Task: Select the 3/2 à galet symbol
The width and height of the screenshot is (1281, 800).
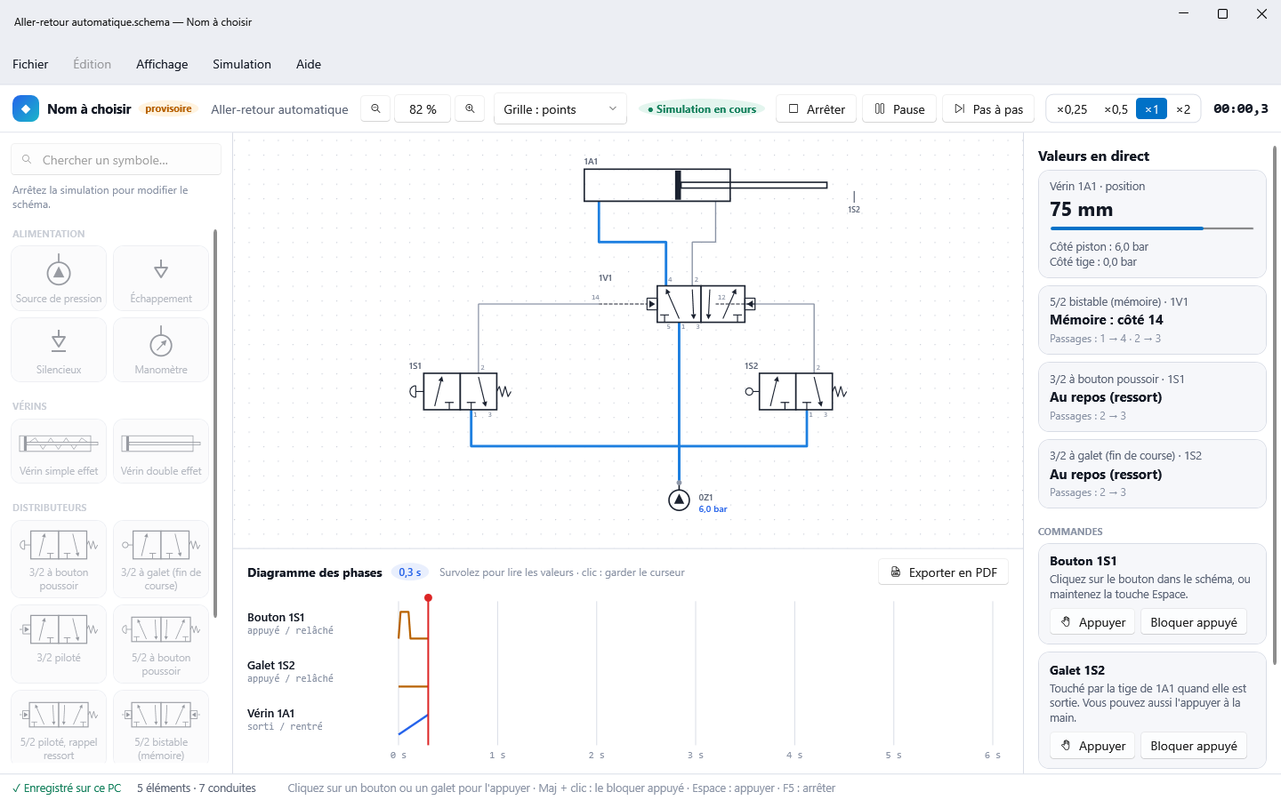Action: (161, 558)
